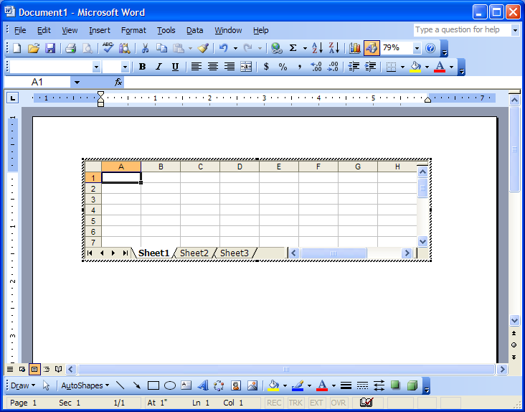
Task: Click the Format Painter brush icon
Action: pos(203,48)
